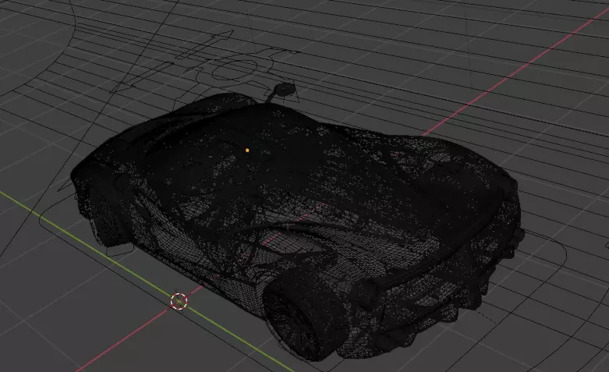Screen dimensions: 609x372
Task: Click the red-white 3D cursor on the grid
Action: tap(179, 301)
